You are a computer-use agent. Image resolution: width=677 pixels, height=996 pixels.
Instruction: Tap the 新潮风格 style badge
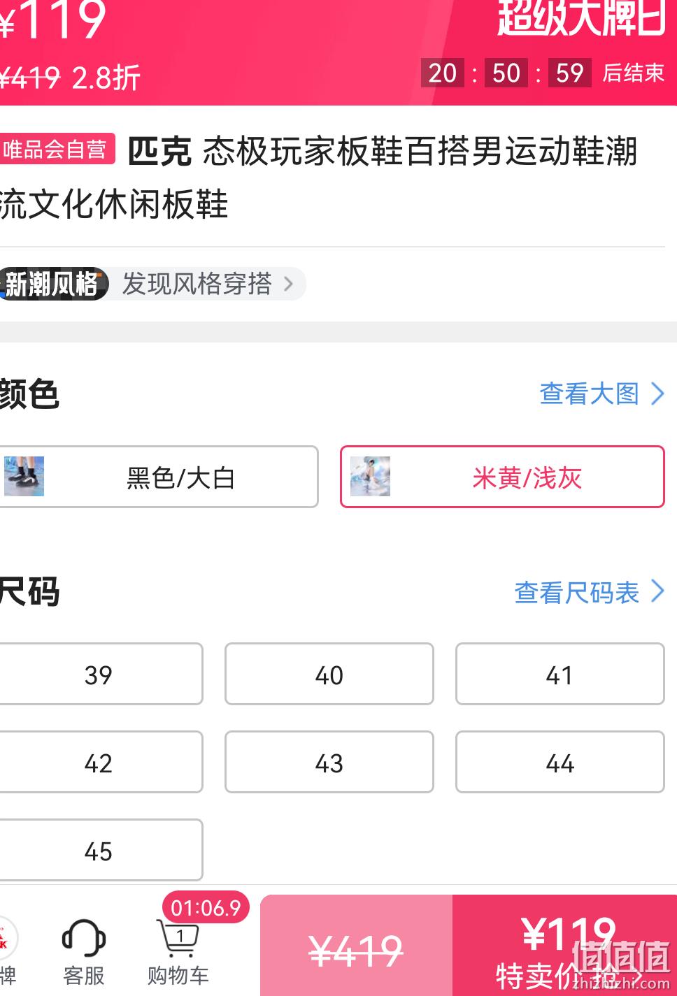[x=53, y=284]
